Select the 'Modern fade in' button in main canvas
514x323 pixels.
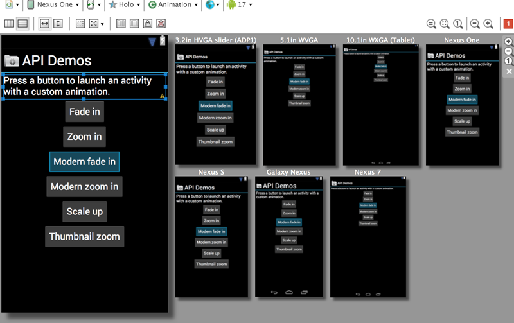(x=85, y=162)
